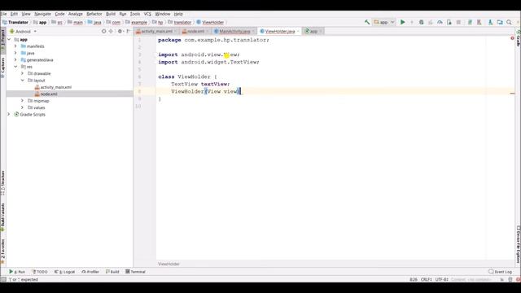Expand the mipmap folder

[x=22, y=101]
